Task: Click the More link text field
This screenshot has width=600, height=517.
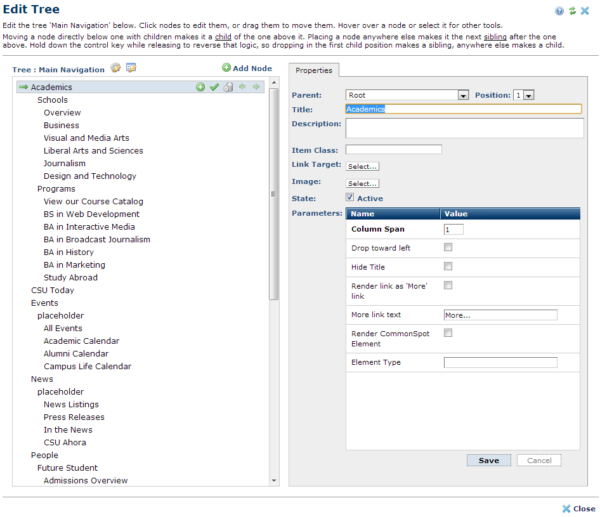Action: pos(500,315)
